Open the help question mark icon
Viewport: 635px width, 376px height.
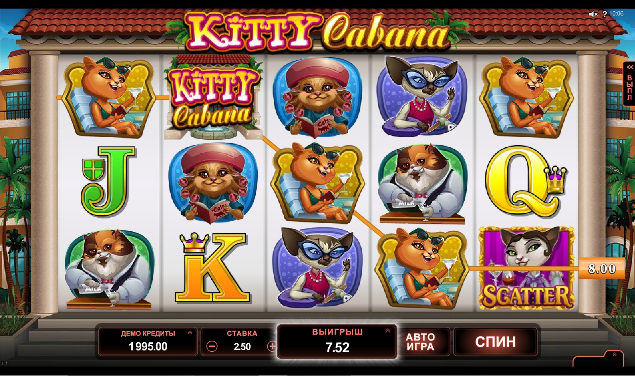click(x=604, y=14)
